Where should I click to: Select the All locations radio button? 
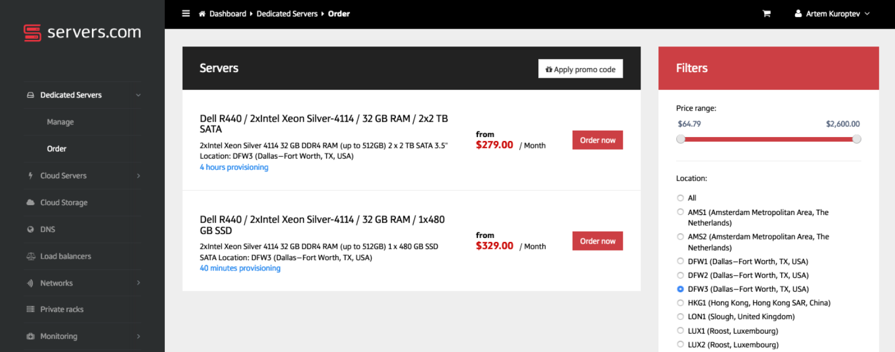coord(680,198)
